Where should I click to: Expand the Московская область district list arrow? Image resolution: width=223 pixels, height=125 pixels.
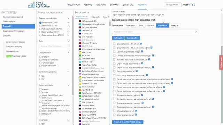click(69, 29)
